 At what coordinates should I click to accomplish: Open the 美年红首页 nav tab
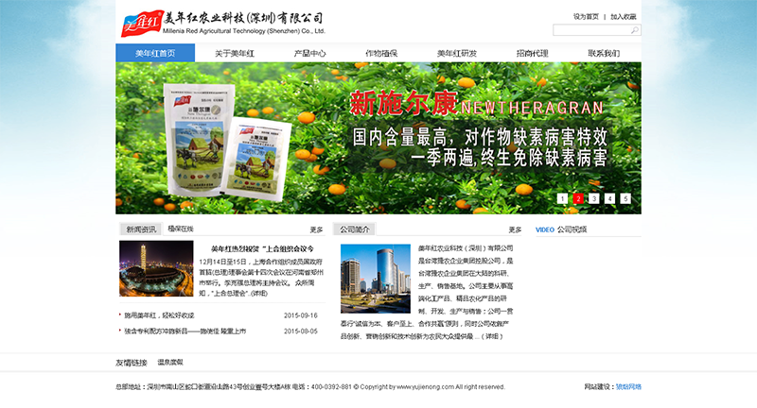point(155,54)
